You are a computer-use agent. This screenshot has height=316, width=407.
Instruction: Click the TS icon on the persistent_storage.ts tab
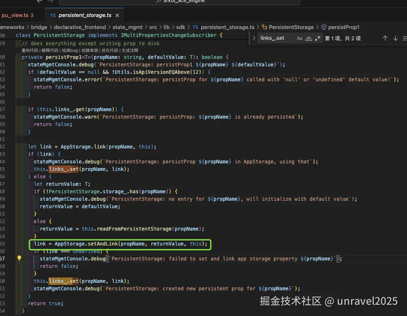(x=53, y=16)
